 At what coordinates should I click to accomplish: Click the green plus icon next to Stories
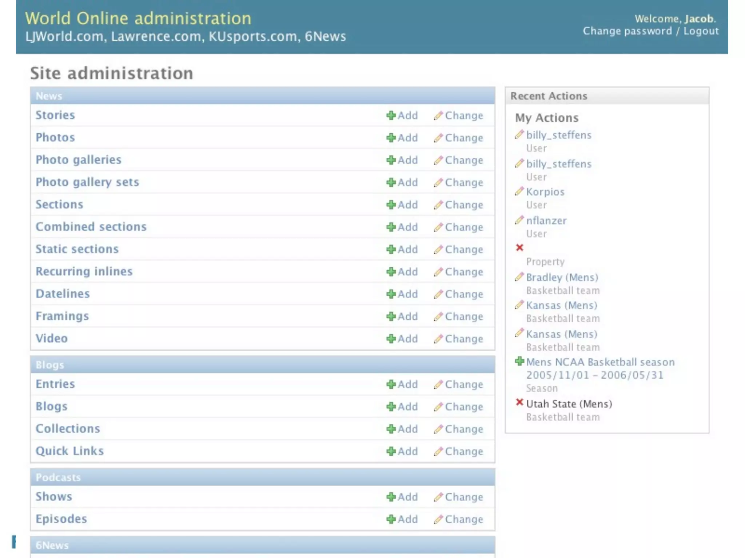tap(391, 116)
